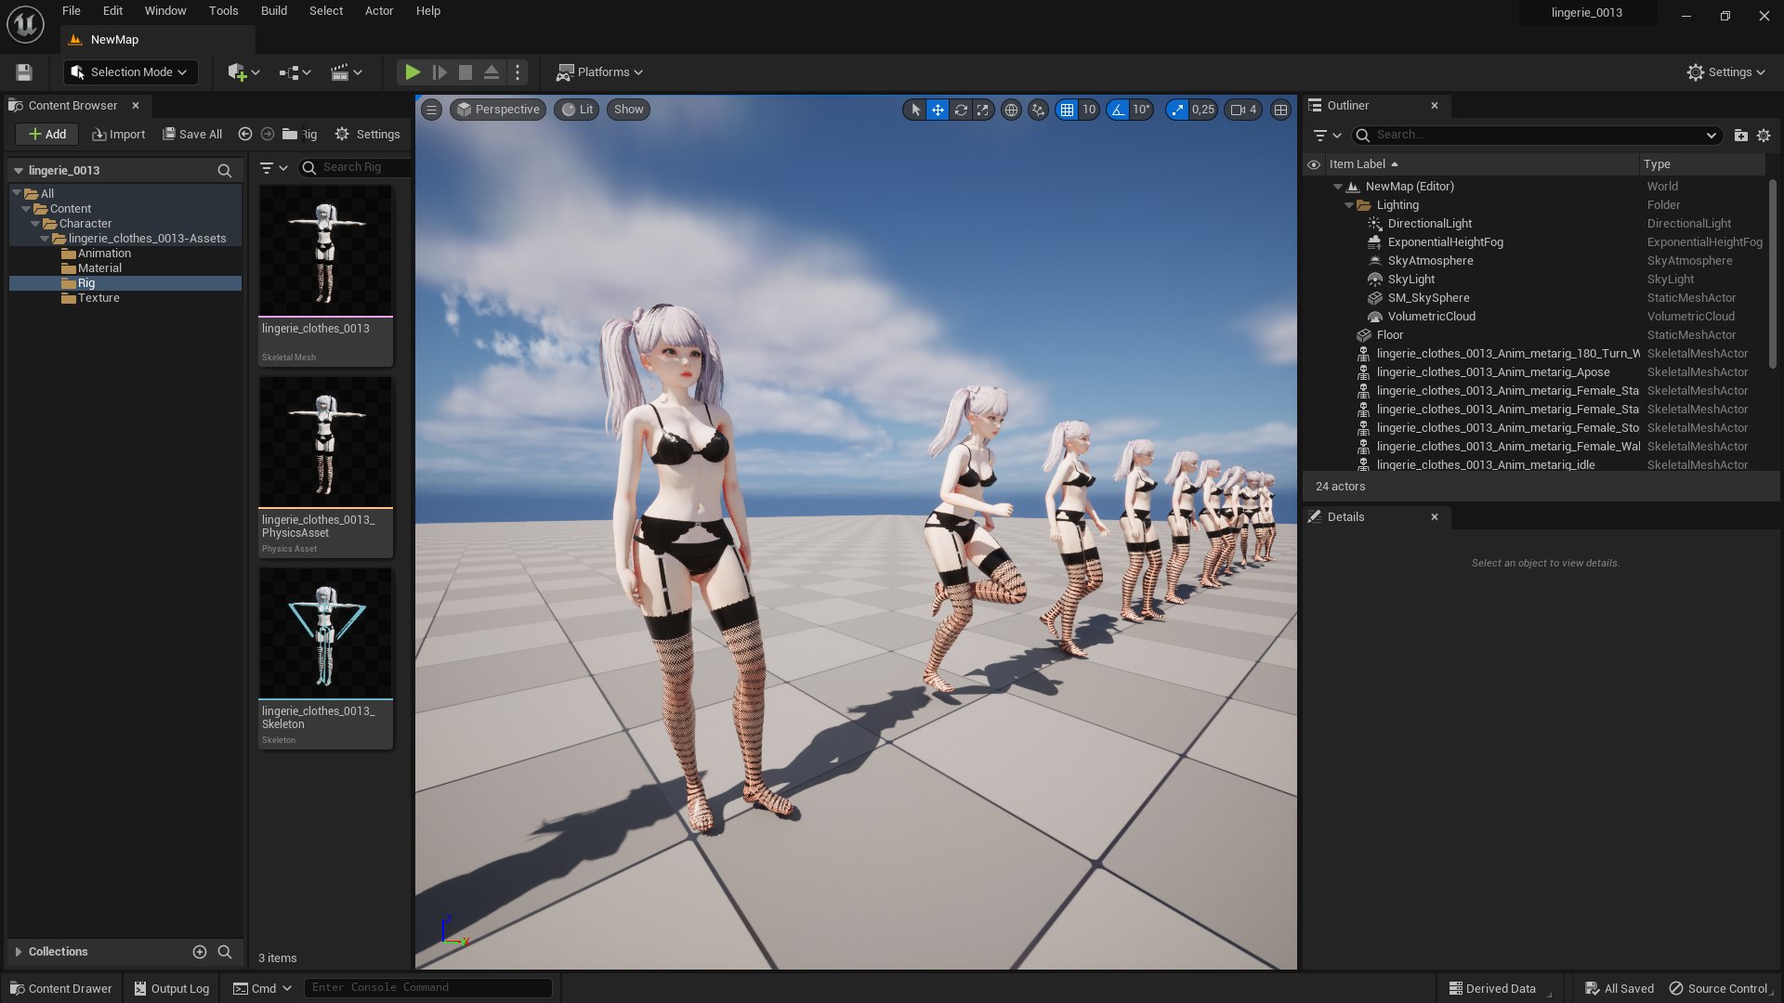The width and height of the screenshot is (1784, 1003).
Task: Click the Import button
Action: tap(119, 135)
